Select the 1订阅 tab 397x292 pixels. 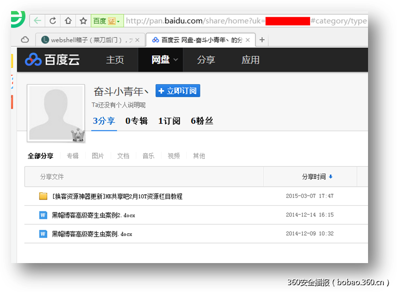click(x=169, y=121)
